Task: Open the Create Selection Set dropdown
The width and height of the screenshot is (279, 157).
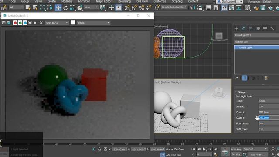Action: (x=174, y=7)
